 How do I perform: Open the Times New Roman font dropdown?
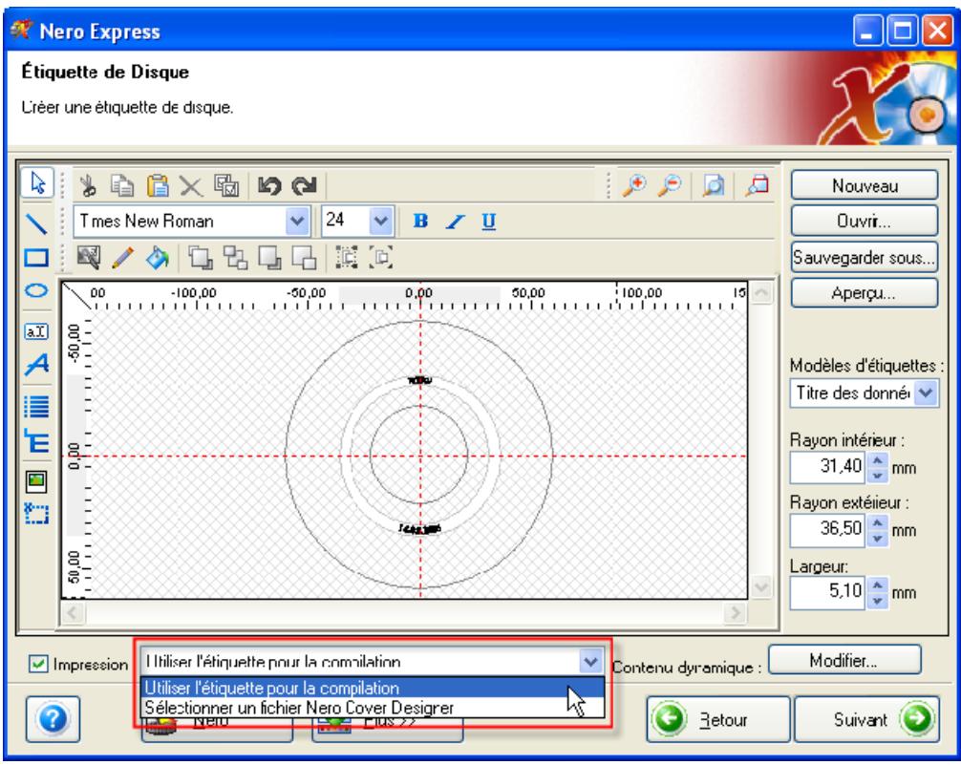click(x=297, y=221)
